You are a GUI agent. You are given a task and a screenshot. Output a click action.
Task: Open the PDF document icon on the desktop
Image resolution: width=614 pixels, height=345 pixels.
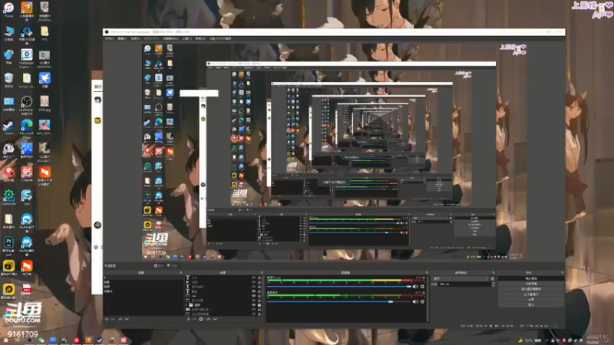pyautogui.click(x=27, y=291)
